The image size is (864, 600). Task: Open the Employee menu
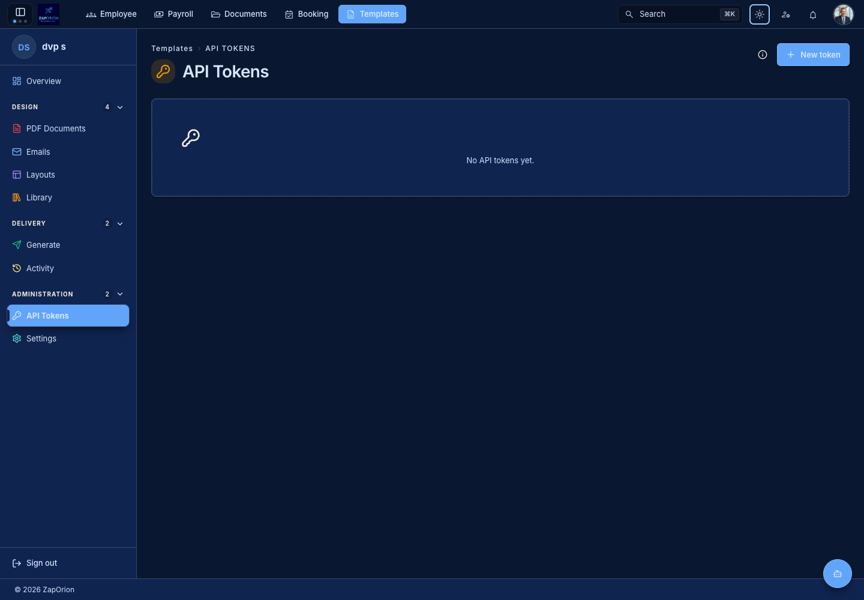pyautogui.click(x=112, y=14)
